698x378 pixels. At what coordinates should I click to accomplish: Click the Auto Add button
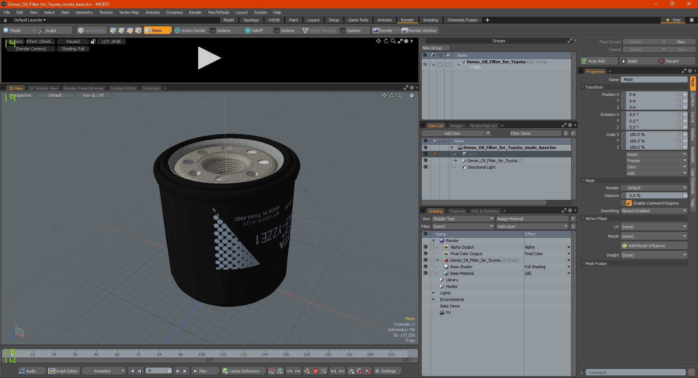click(599, 61)
